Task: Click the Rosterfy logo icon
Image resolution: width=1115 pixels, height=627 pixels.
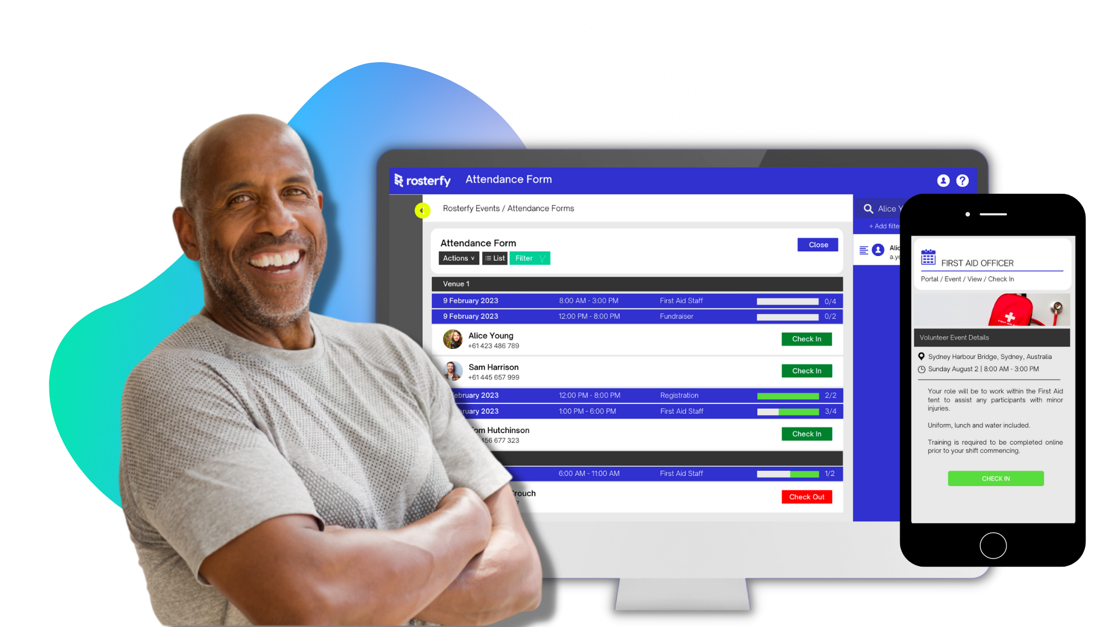Action: point(401,180)
